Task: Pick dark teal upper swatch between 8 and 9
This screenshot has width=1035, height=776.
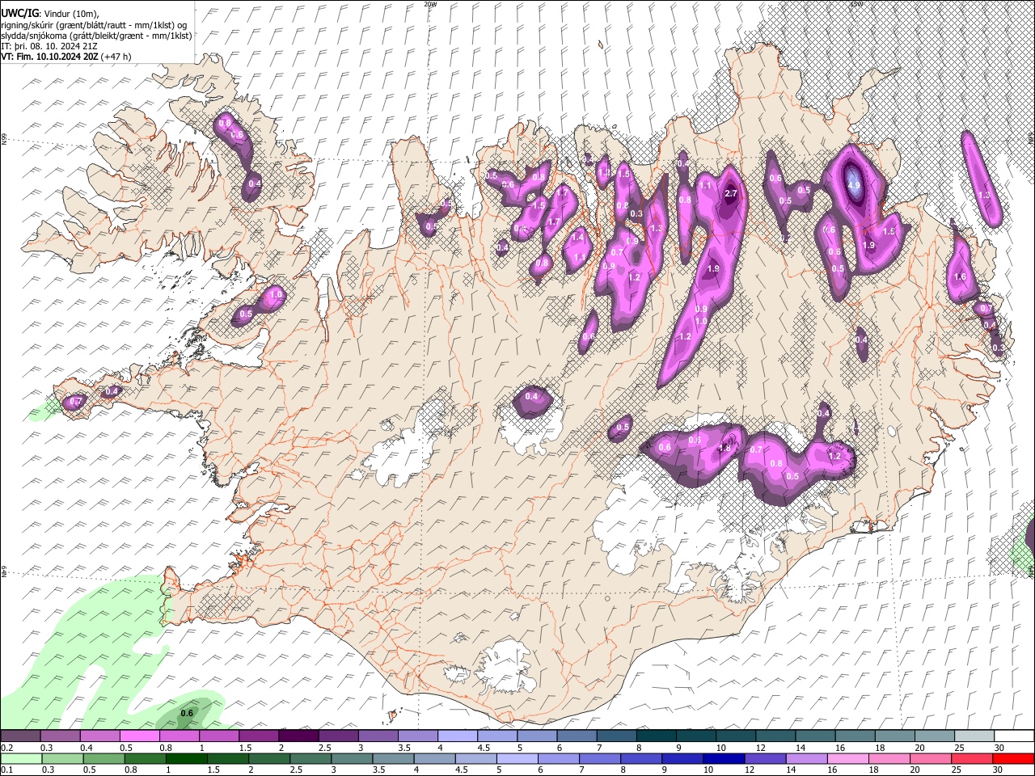Action: click(x=657, y=736)
